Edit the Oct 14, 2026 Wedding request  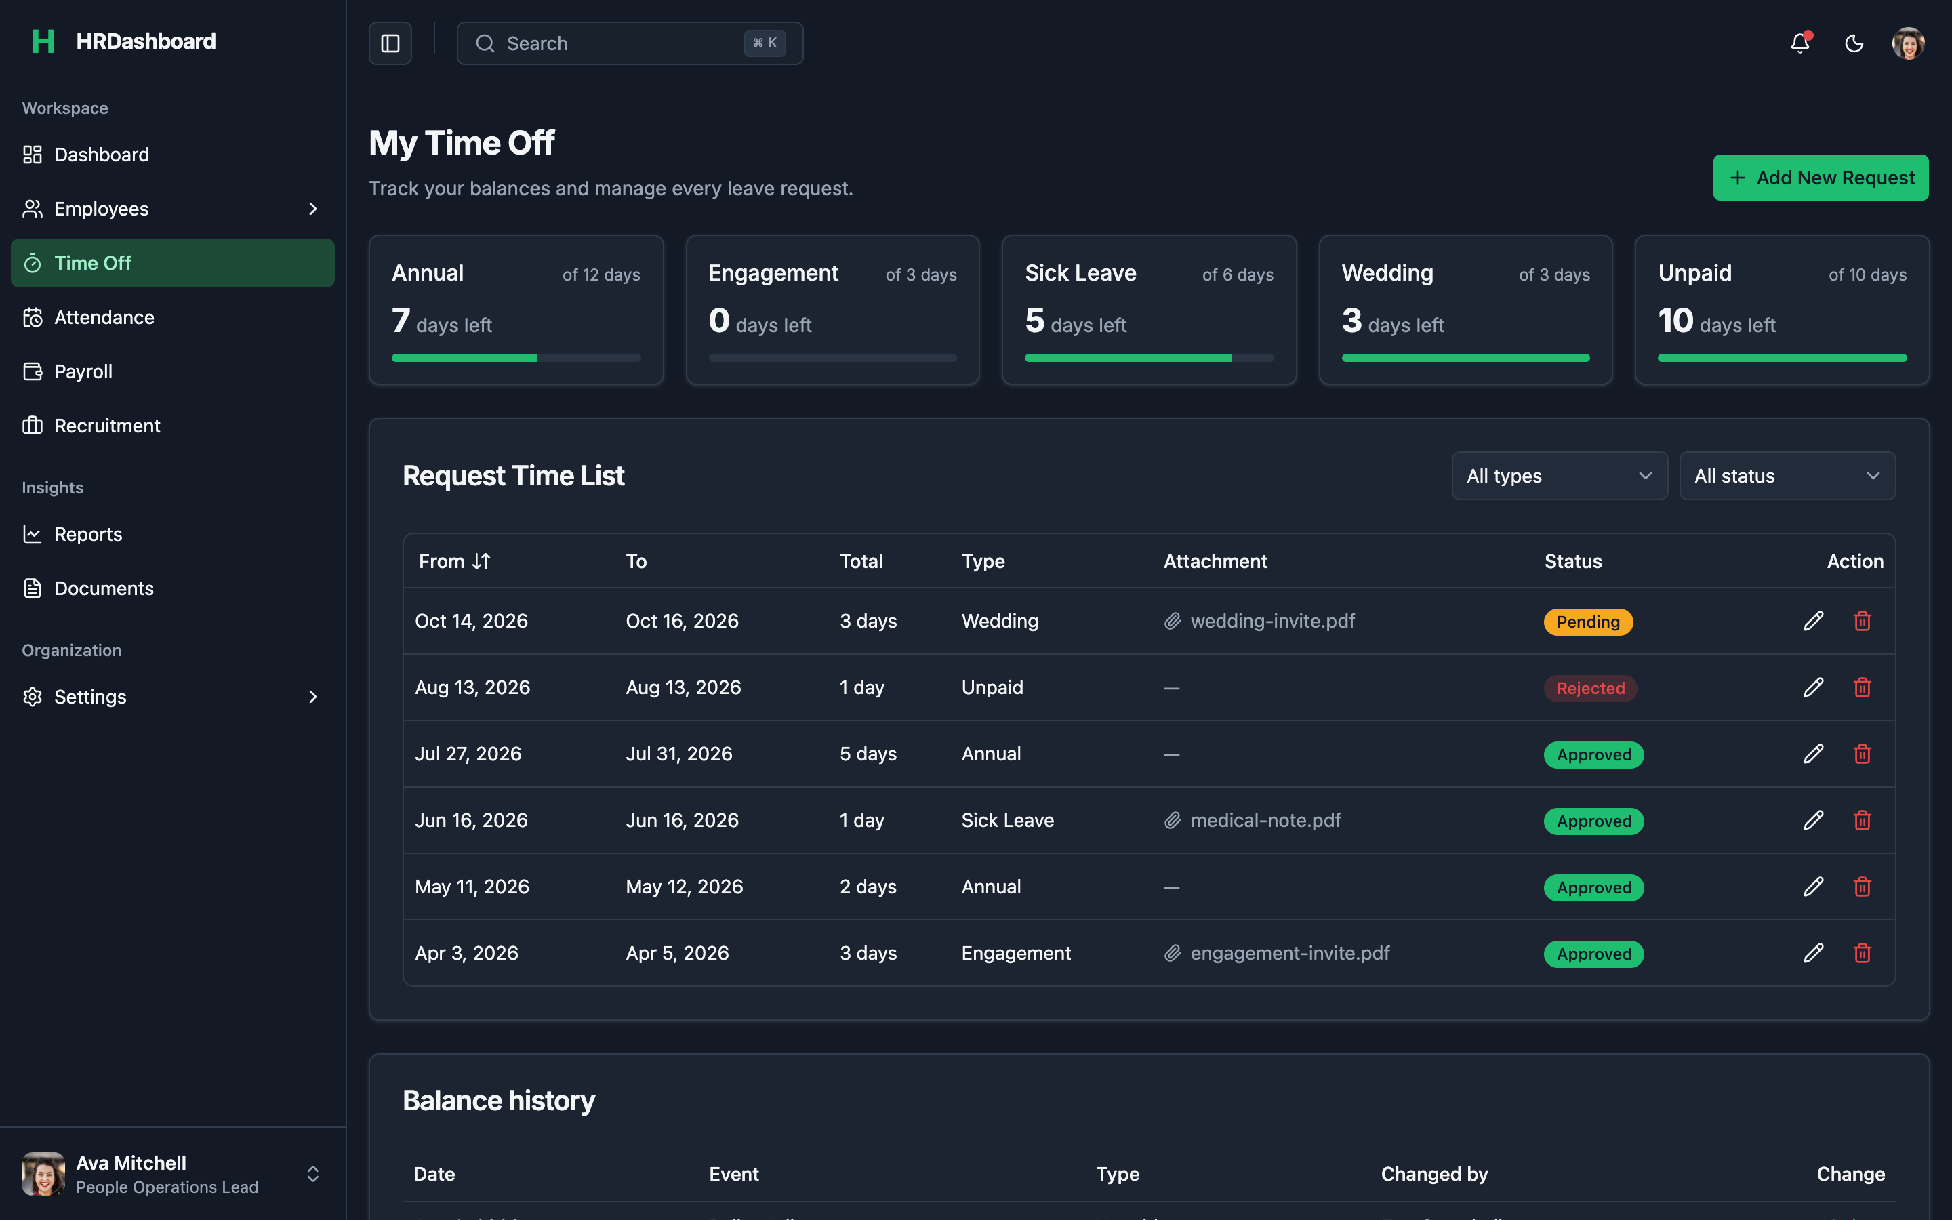point(1813,620)
